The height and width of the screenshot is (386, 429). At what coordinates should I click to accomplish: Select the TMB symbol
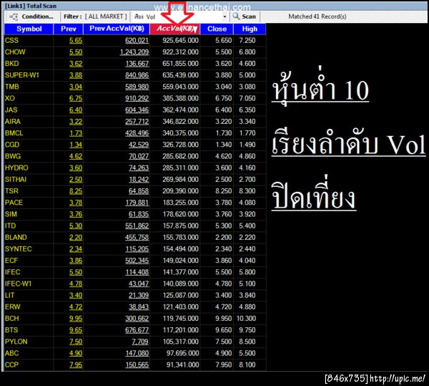[x=12, y=87]
